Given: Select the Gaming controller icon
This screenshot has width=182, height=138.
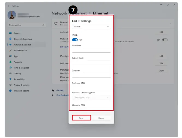Looking at the screenshot, I should tap(10, 73).
